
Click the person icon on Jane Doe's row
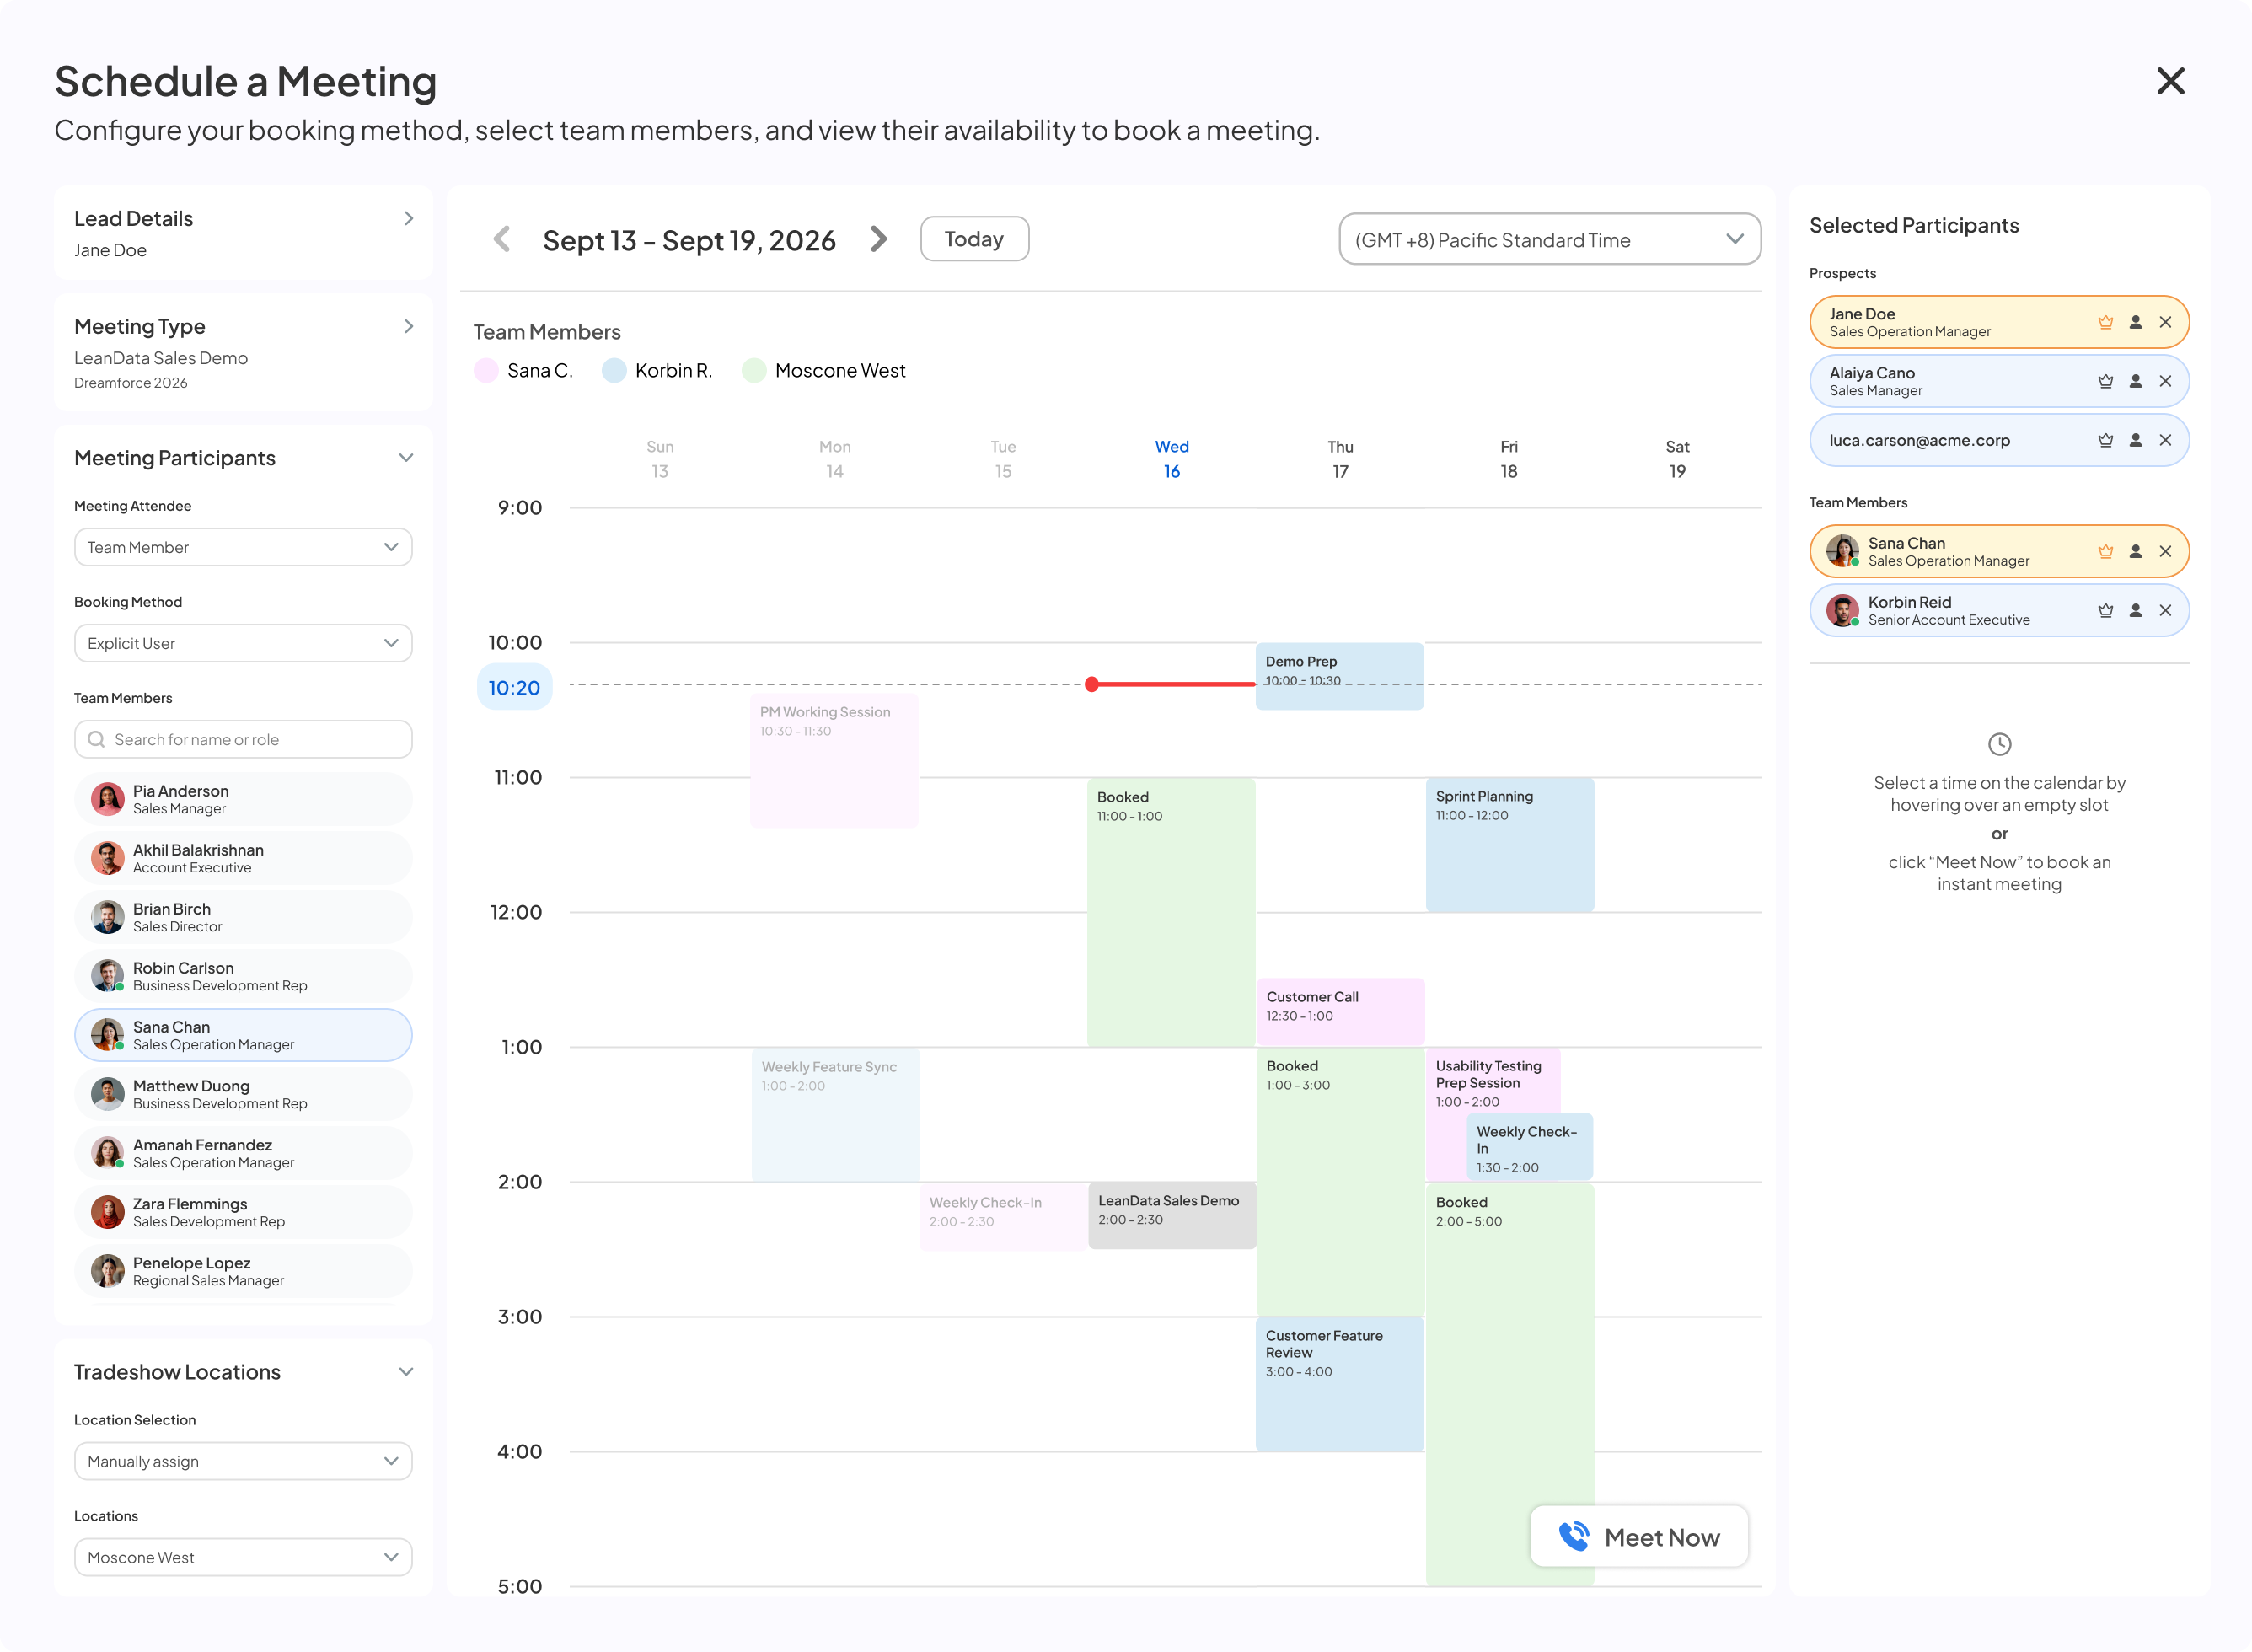pos(2135,322)
